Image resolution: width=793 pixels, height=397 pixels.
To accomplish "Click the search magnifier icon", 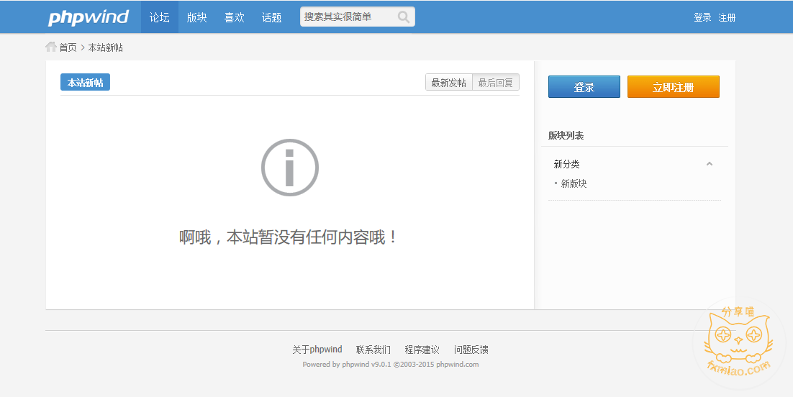I will pos(403,17).
